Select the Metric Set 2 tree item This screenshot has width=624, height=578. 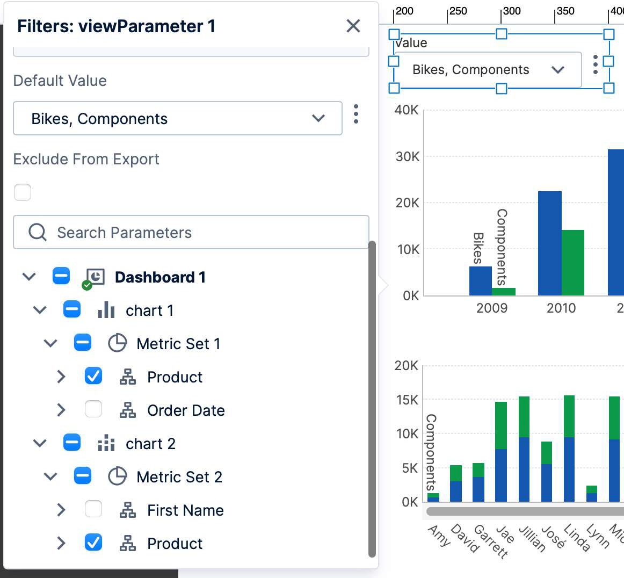[x=179, y=477]
